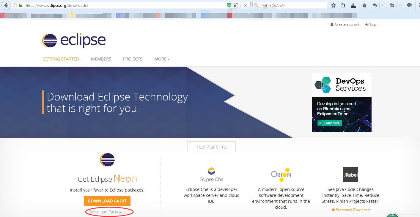The image size is (420, 217).
Task: Open the bookmarks list icon
Action: pyautogui.click(x=343, y=5)
